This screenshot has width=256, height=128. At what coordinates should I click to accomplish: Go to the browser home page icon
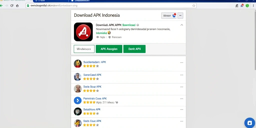tap(17, 5)
